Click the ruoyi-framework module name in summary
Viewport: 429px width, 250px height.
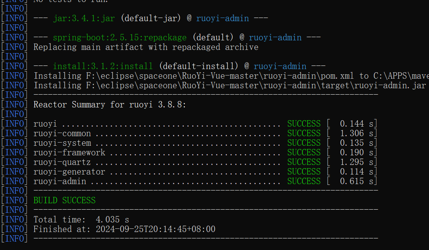pyautogui.click(x=69, y=153)
